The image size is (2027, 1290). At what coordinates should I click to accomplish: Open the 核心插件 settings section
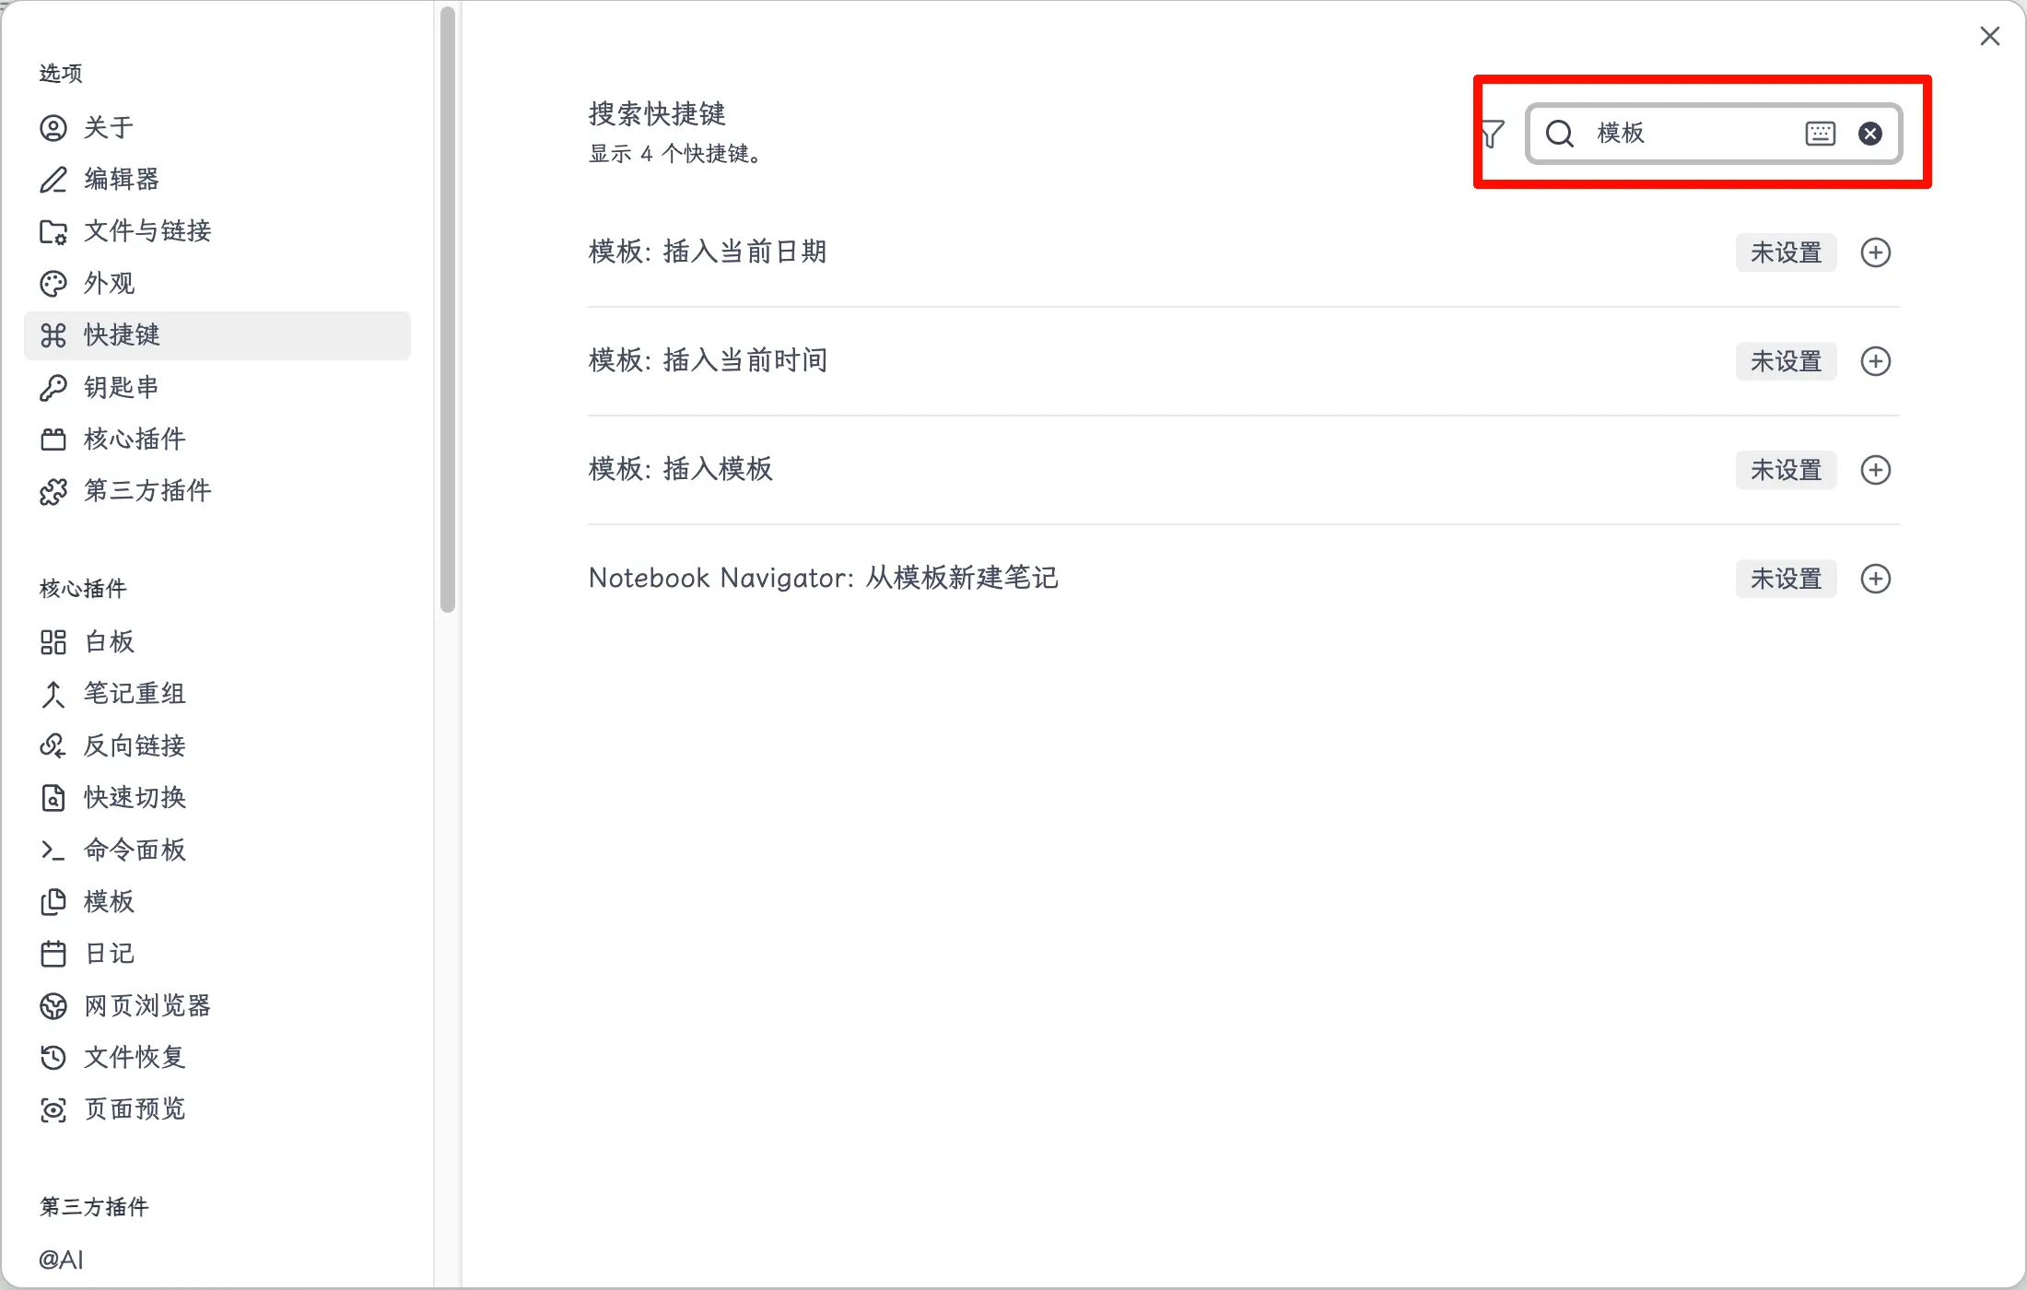[135, 439]
